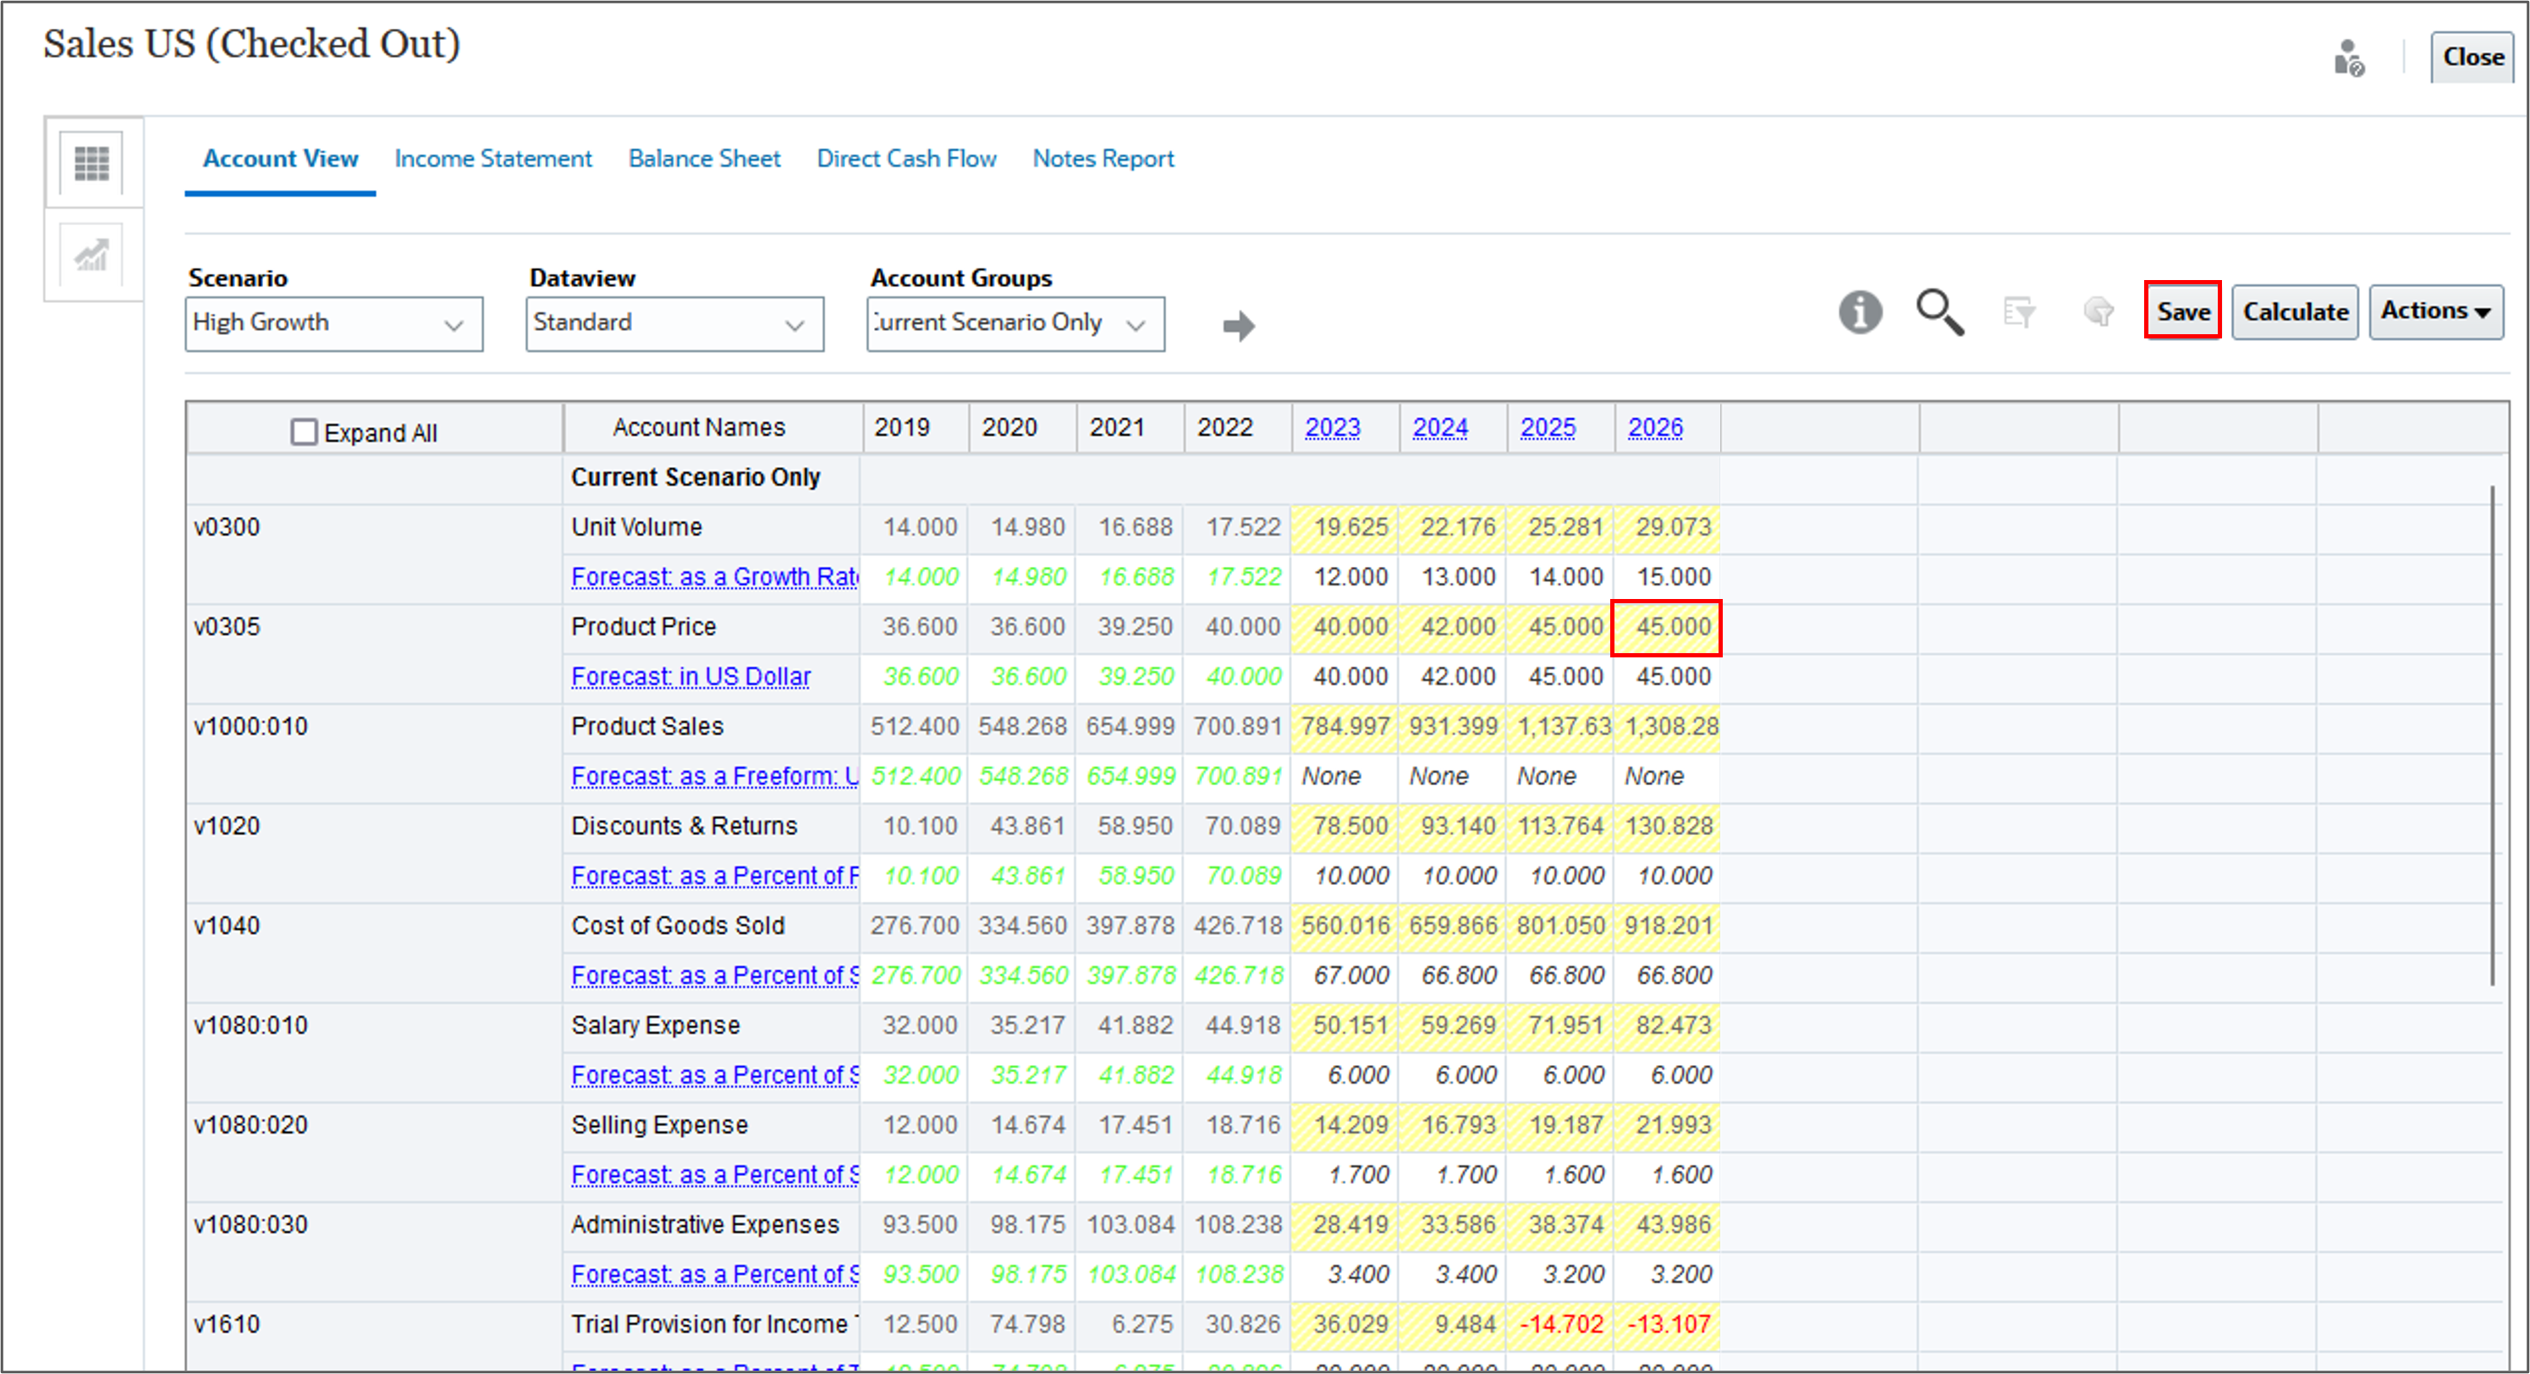The image size is (2530, 1374).
Task: Click the Calculate button
Action: tap(2294, 311)
